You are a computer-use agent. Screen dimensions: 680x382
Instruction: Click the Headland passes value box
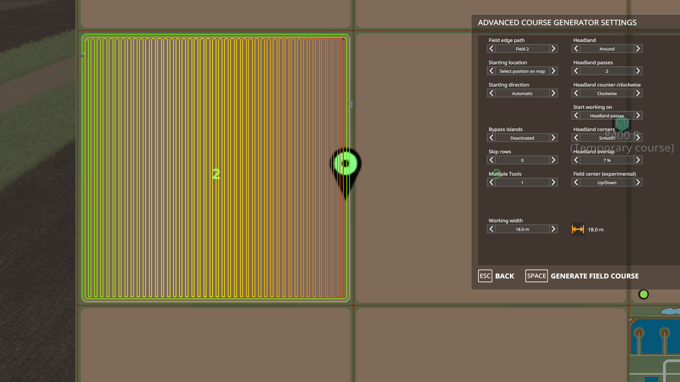coord(607,71)
